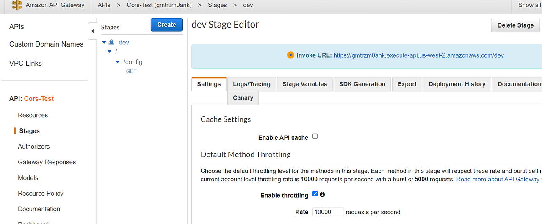
Task: Collapse the /config resource node
Action: pos(118,62)
